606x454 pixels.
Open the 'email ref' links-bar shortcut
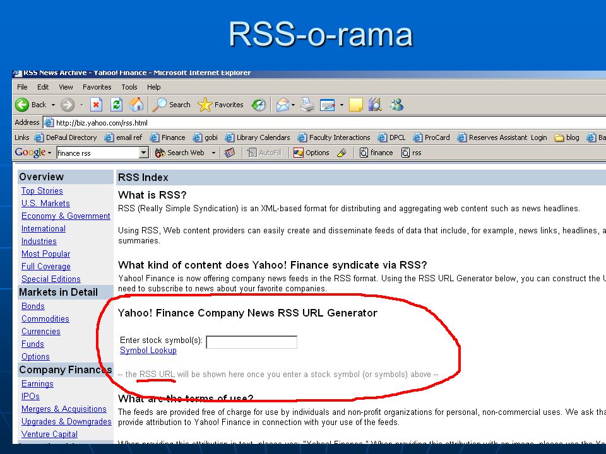click(x=124, y=137)
